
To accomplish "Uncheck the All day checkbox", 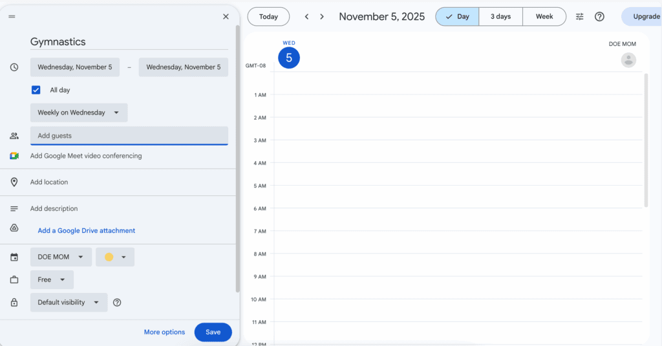I will tap(36, 90).
